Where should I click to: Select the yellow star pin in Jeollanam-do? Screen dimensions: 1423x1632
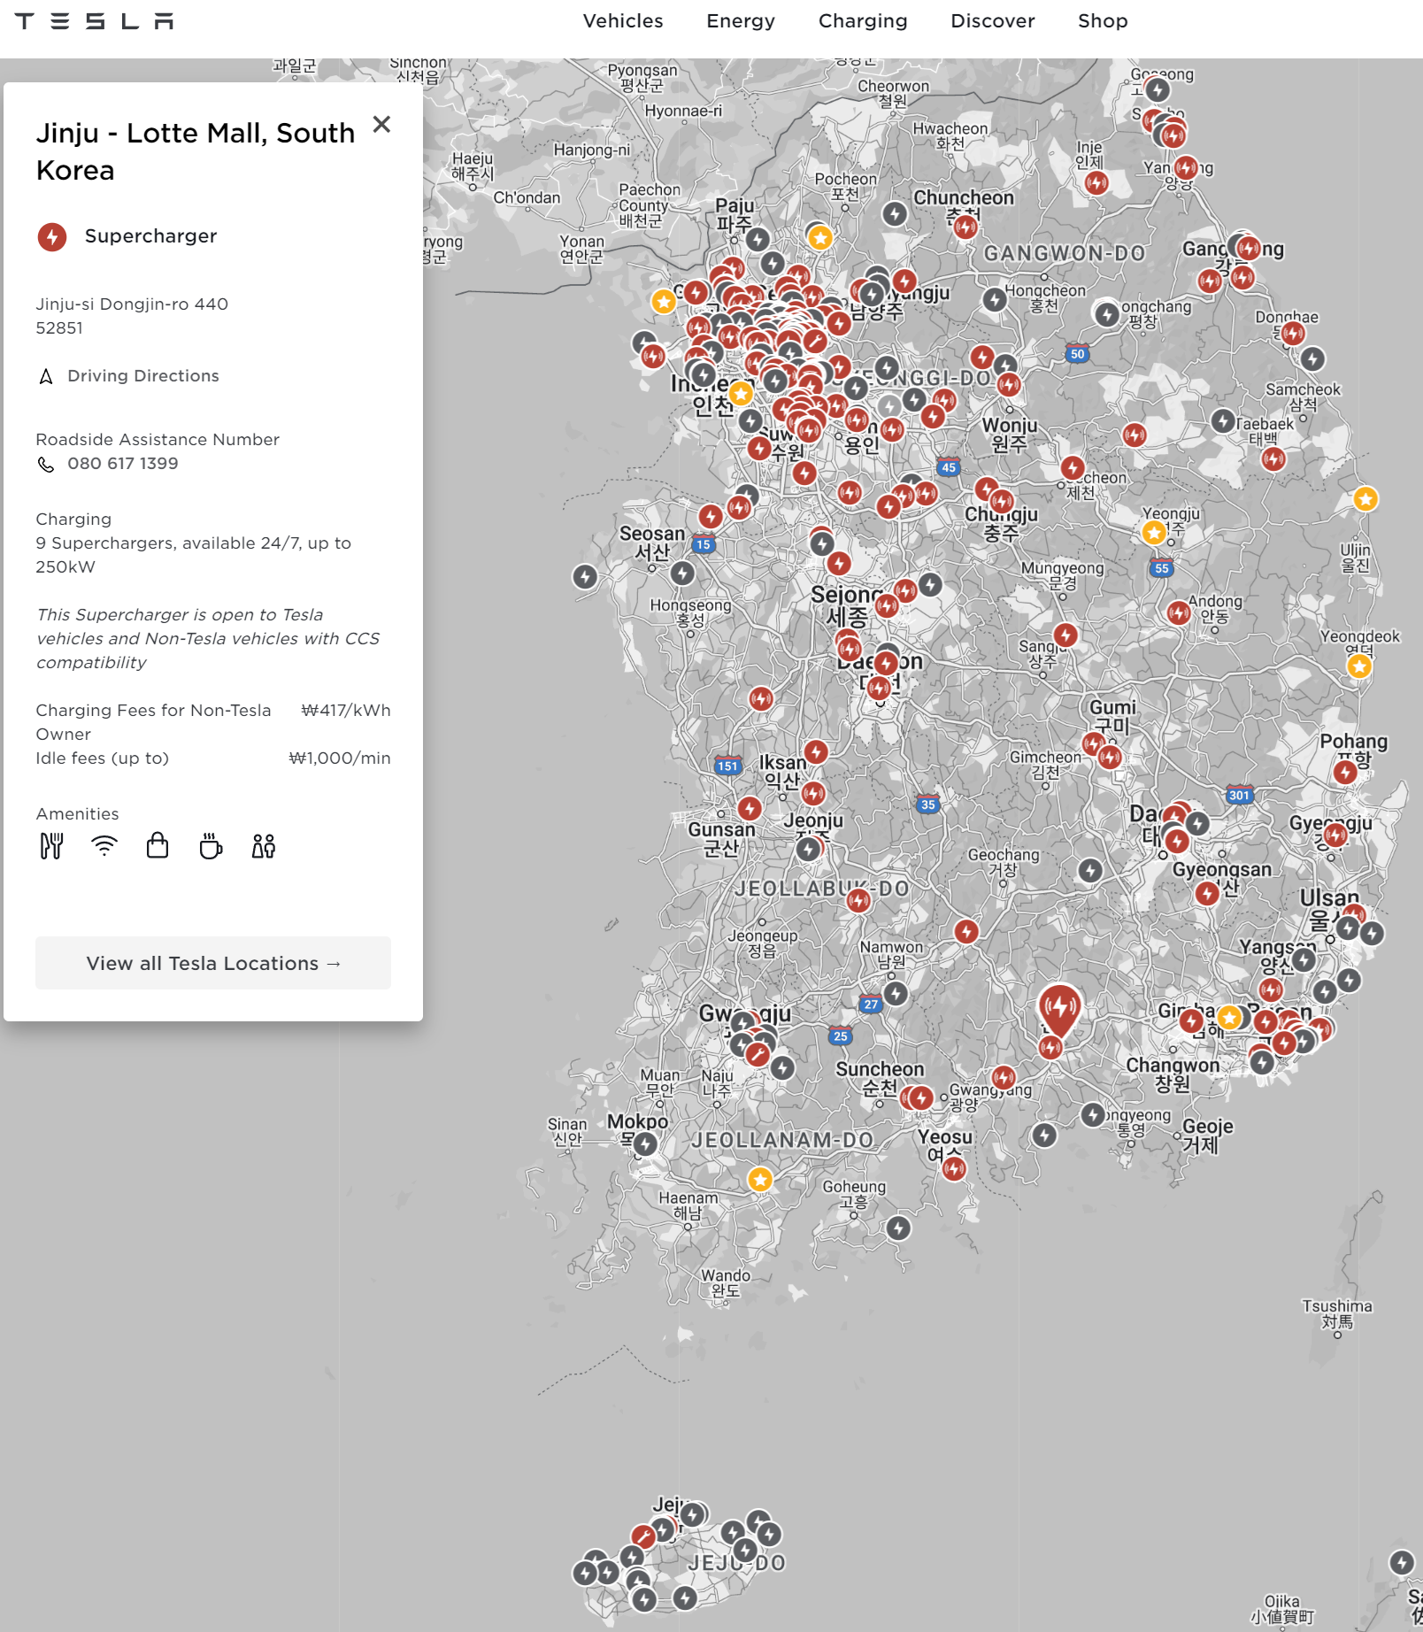coord(760,1180)
